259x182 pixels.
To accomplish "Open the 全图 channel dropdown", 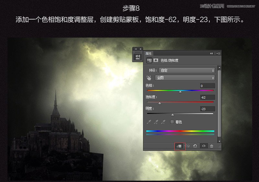I will (x=185, y=78).
